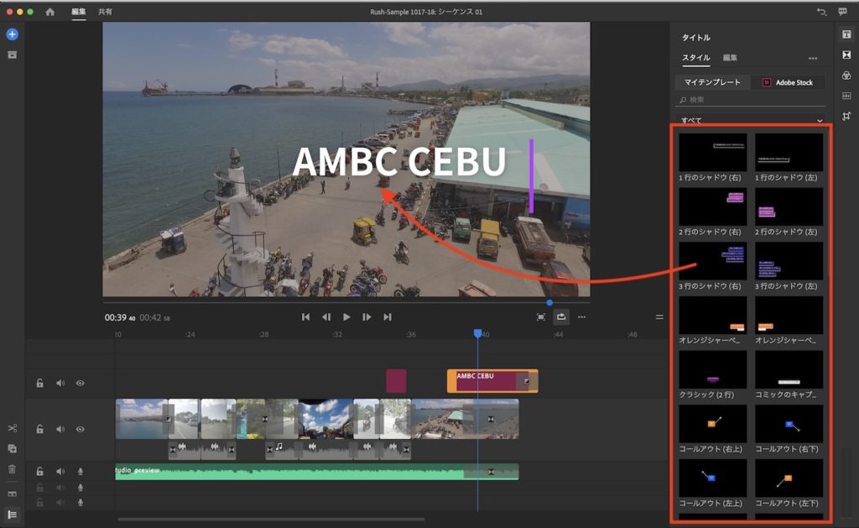Image resolution: width=859 pixels, height=528 pixels.
Task: Switch to the 共有 tab
Action: point(105,12)
